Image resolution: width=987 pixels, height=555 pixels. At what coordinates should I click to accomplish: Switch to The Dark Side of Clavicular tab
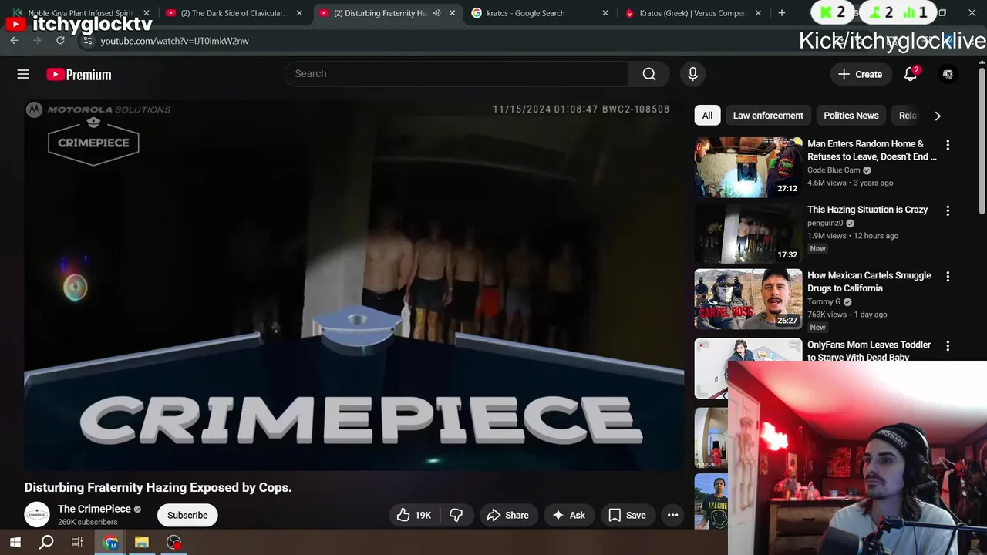(233, 13)
